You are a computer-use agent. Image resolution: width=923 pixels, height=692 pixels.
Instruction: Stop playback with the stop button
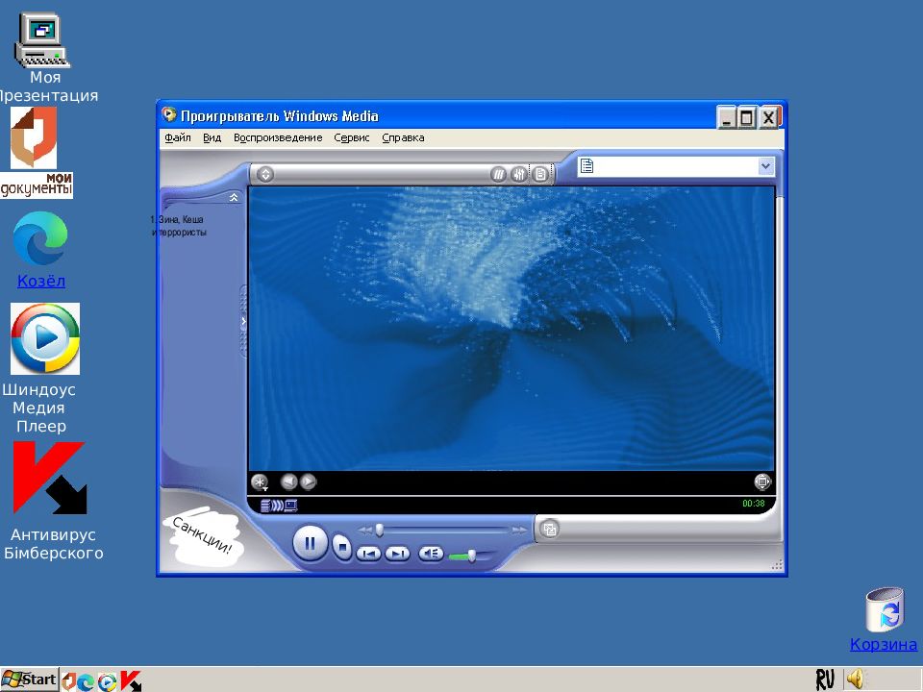point(342,547)
